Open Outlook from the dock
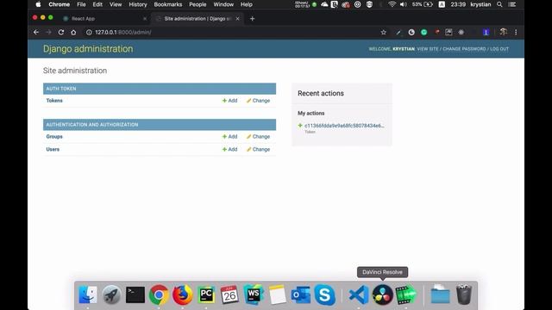The width and height of the screenshot is (552, 310). [x=301, y=294]
